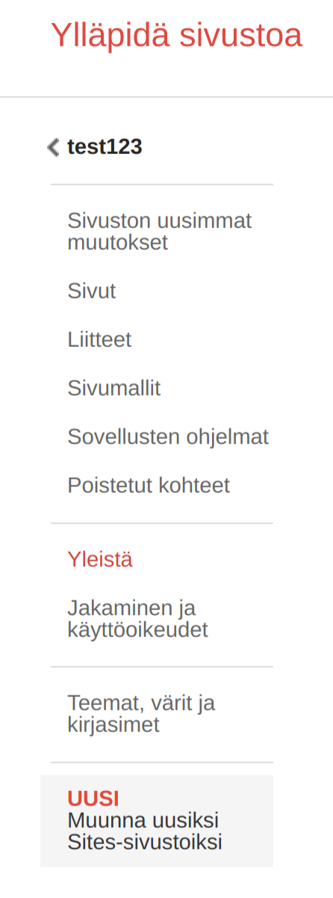Open the Sivumallit page
Screen dimensions: 333x898
114,388
